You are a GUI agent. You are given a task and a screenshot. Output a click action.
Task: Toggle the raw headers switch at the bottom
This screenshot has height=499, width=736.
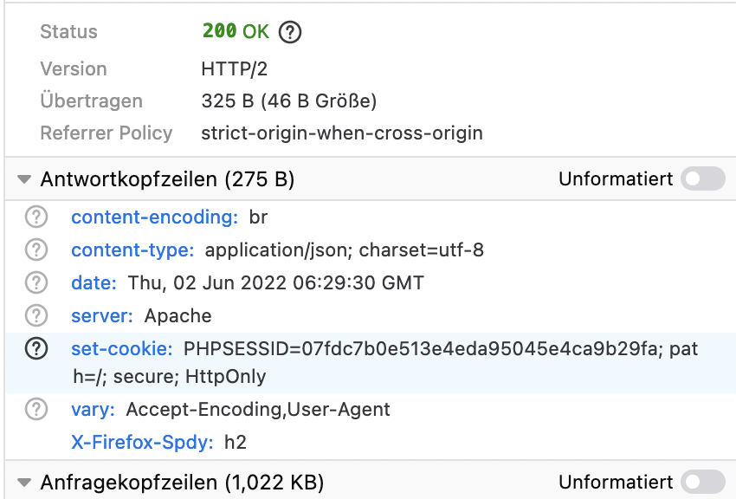pos(702,482)
